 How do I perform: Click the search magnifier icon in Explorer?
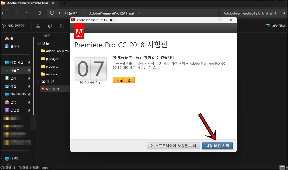[284, 13]
